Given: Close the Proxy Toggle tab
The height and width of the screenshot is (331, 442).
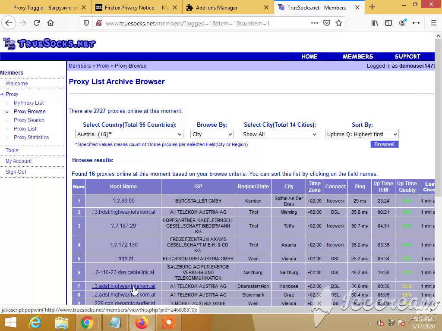Looking at the screenshot, I should coord(84,8).
